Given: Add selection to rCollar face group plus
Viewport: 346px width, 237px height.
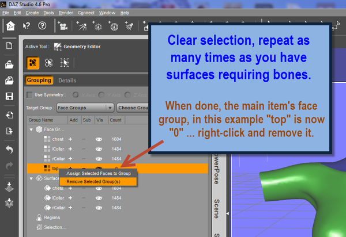Looking at the screenshot, I should [x=70, y=159].
